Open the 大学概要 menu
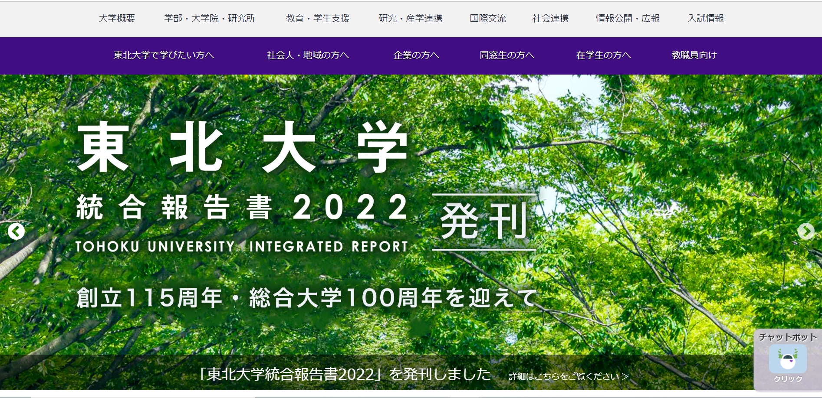822x398 pixels. [117, 18]
